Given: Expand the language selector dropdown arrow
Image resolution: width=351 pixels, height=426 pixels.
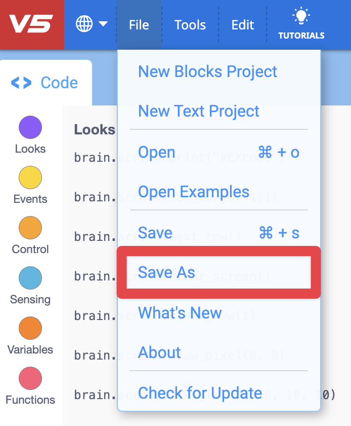Looking at the screenshot, I should (x=103, y=23).
